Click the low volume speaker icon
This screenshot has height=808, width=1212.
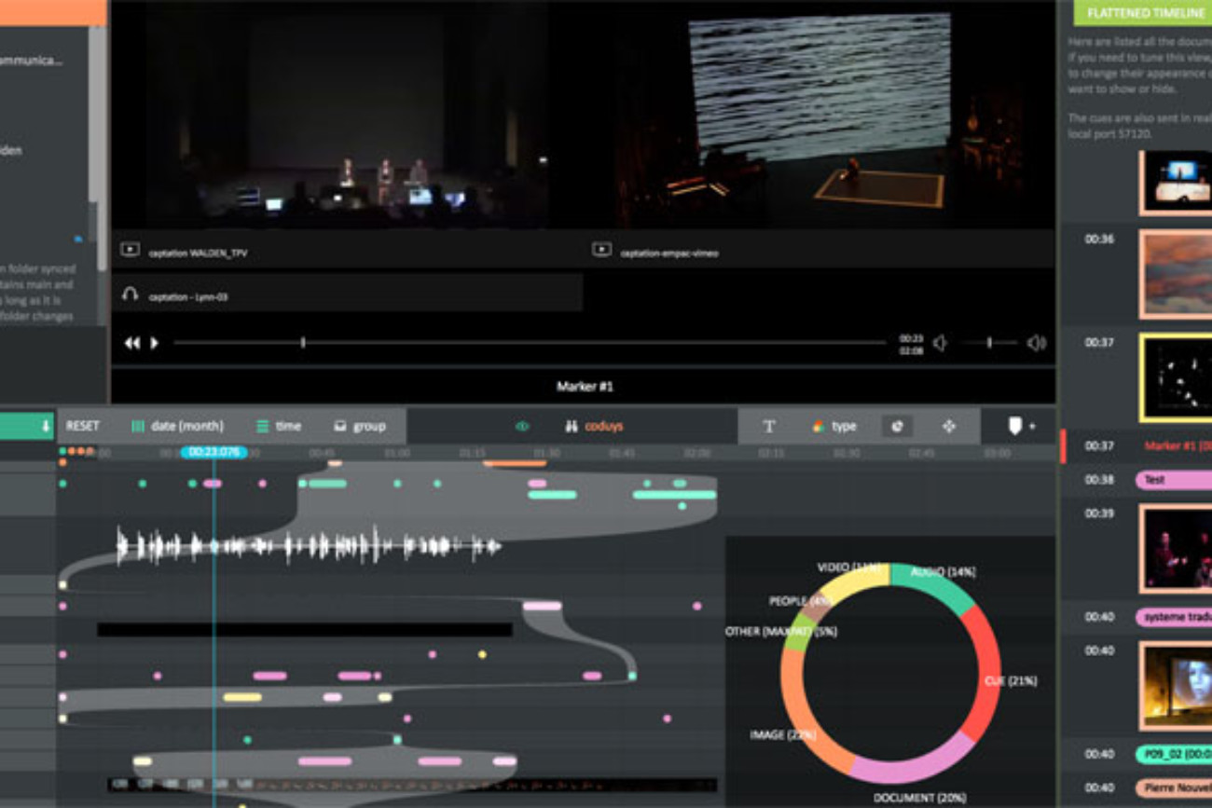940,343
